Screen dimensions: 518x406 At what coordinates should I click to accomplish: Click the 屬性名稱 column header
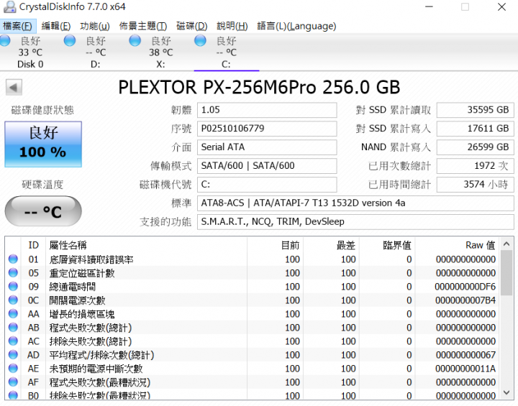[x=146, y=245]
